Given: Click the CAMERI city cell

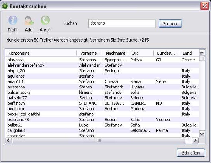Looking at the screenshot, I should pos(138,103).
